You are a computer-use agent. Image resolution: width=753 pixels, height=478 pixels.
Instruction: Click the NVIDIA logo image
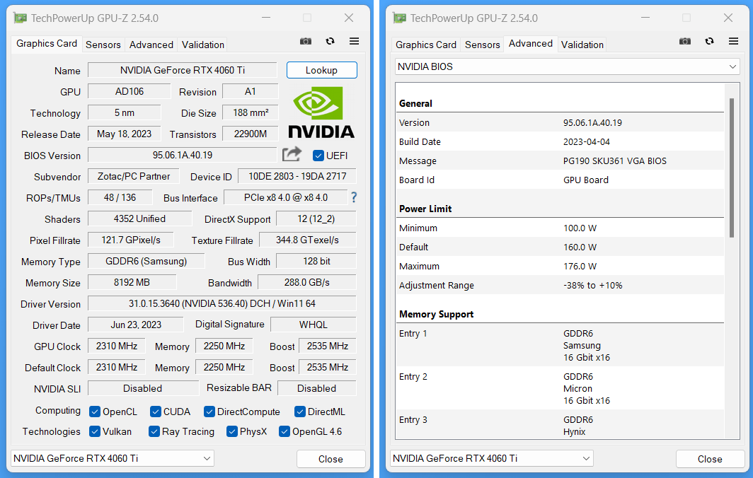pos(321,112)
